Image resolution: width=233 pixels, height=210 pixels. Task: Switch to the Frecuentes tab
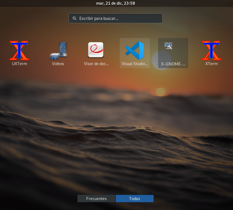coord(96,199)
